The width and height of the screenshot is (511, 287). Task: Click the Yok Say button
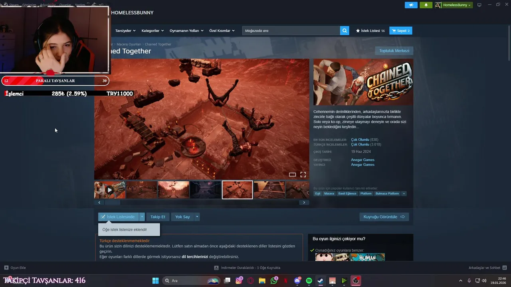[x=182, y=217]
